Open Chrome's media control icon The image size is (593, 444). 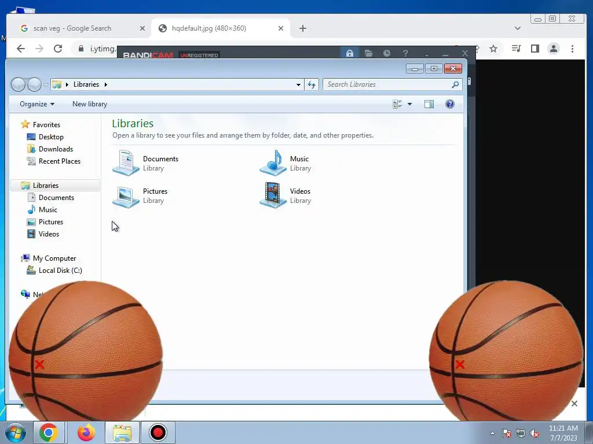(x=516, y=49)
